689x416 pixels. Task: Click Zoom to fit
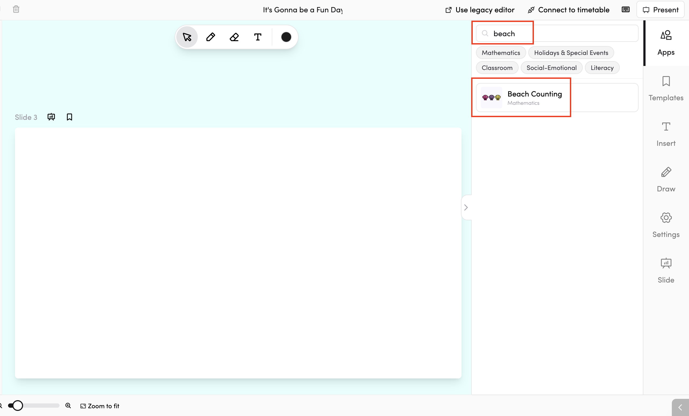pos(100,406)
